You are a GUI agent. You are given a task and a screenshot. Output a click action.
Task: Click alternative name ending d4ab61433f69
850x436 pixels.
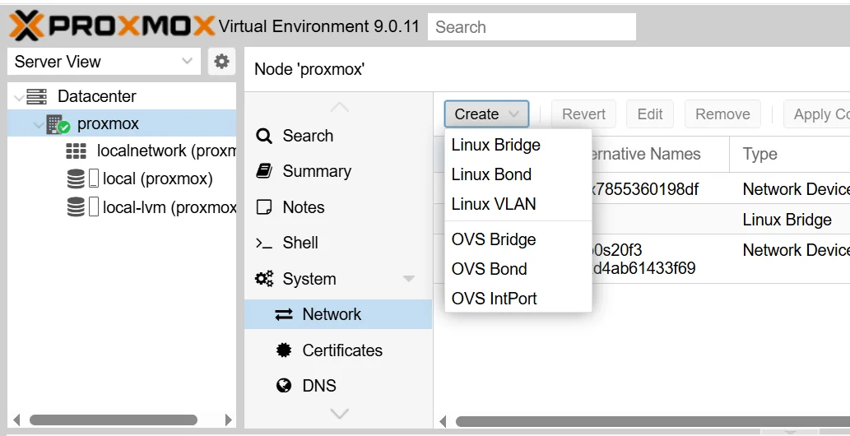(x=643, y=268)
